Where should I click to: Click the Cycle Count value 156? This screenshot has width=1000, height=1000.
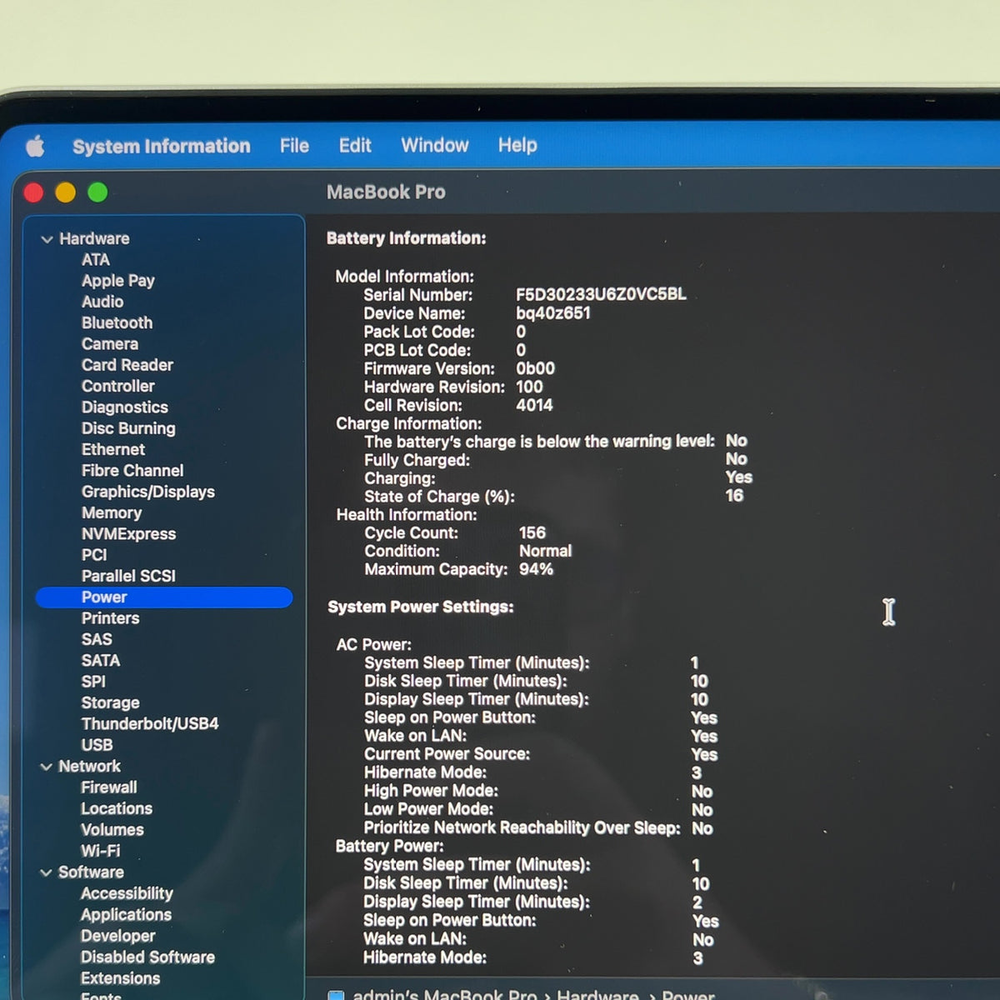[532, 533]
